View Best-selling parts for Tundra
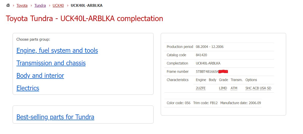 tap(55, 117)
